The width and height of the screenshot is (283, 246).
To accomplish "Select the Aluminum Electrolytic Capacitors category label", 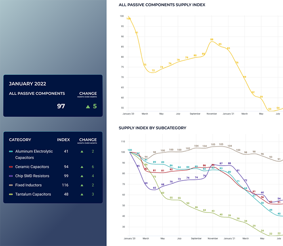I will pos(34,154).
